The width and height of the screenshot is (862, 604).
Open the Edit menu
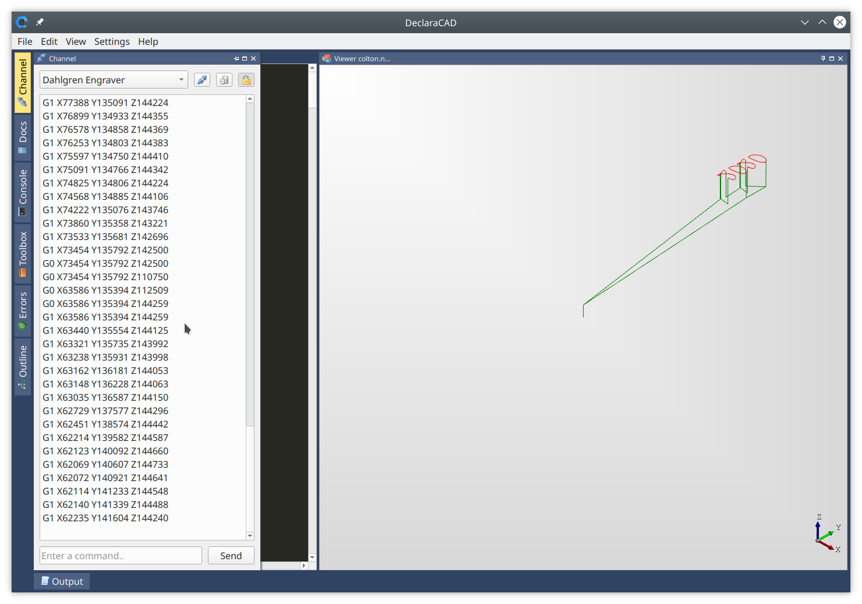tap(49, 41)
